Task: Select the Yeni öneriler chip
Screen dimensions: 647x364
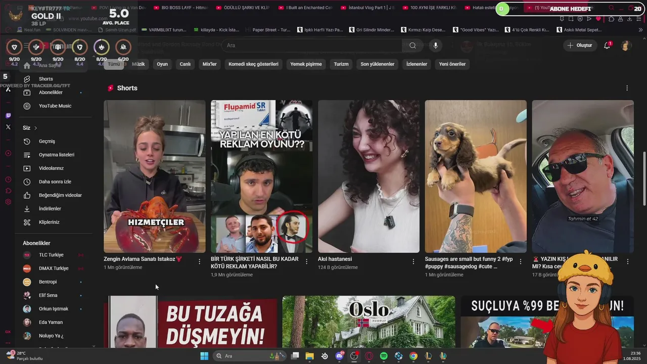Action: pyautogui.click(x=452, y=64)
